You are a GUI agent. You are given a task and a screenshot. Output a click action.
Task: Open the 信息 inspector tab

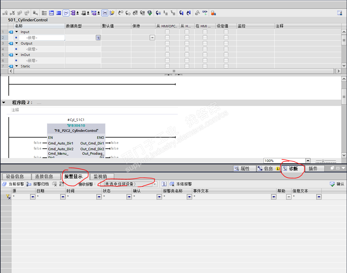point(268,169)
